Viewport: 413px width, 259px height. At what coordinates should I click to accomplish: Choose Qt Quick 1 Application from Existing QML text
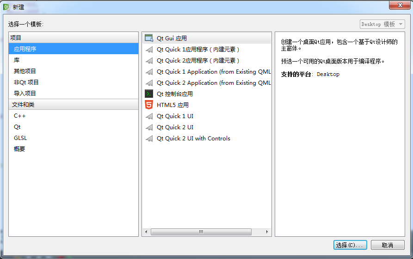tap(214, 72)
